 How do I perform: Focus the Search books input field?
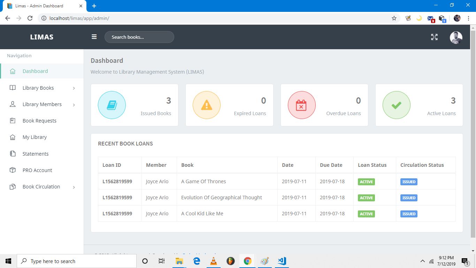tap(139, 37)
